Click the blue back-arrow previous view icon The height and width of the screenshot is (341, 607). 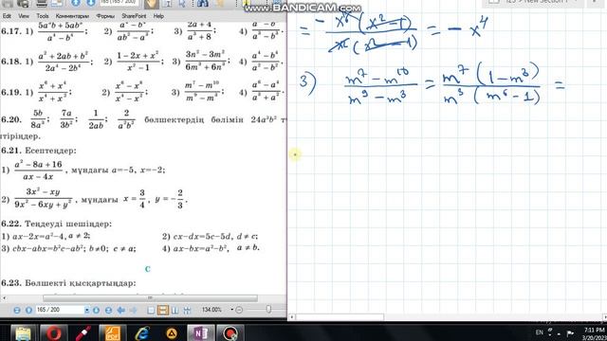121,310
